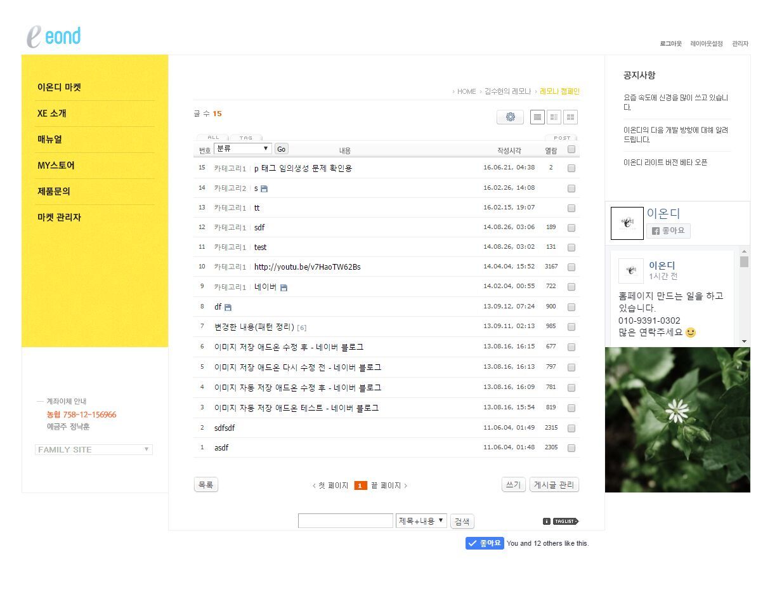
Task: Click the flower photo banner
Action: [x=677, y=419]
